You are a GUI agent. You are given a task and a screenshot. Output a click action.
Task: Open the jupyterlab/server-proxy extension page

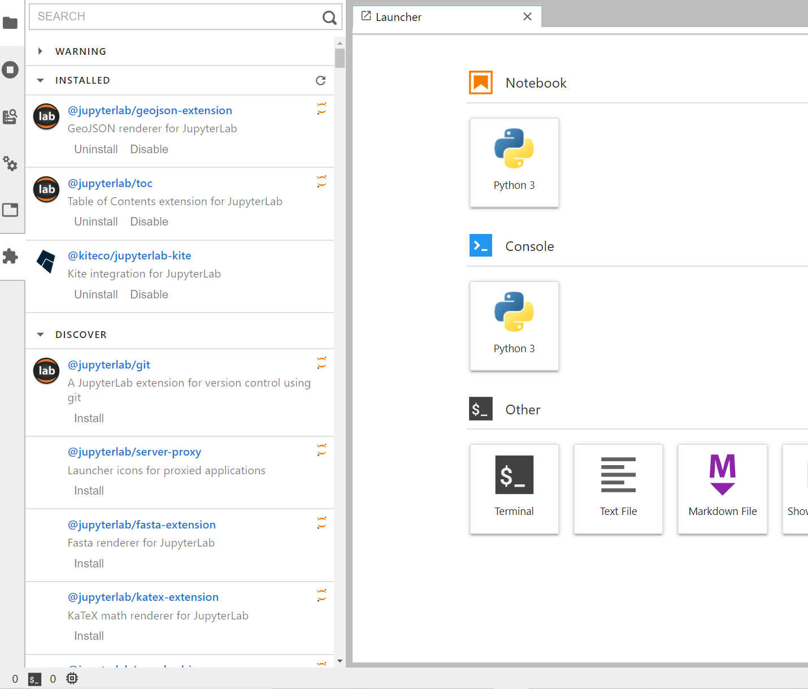(134, 452)
